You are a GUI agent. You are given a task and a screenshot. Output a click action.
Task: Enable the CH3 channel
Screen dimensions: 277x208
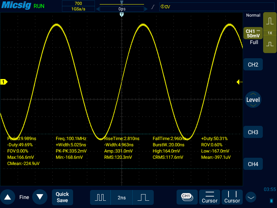(253, 132)
